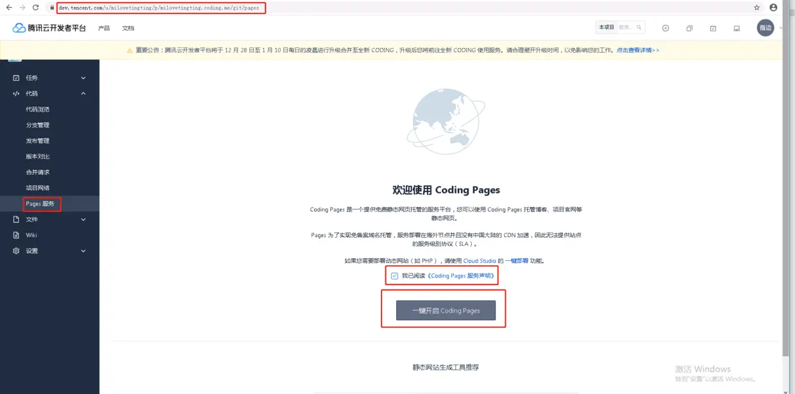Click the plus create icon in top bar

[665, 28]
